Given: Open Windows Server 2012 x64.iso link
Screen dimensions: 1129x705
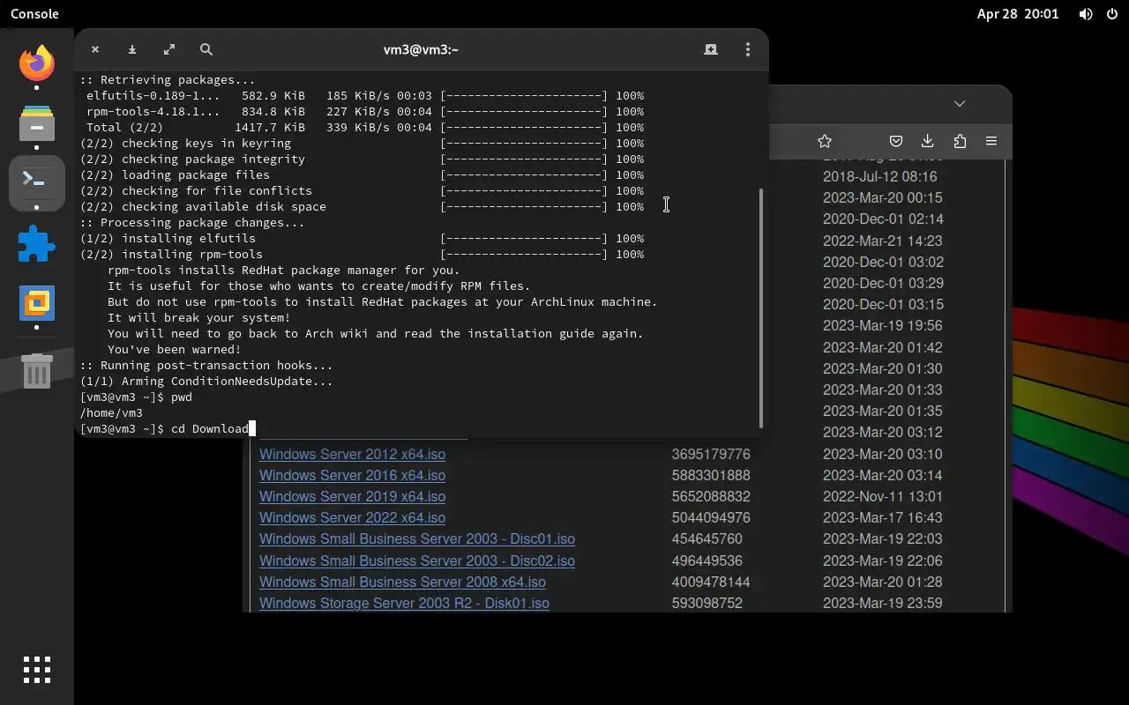Looking at the screenshot, I should pyautogui.click(x=352, y=454).
